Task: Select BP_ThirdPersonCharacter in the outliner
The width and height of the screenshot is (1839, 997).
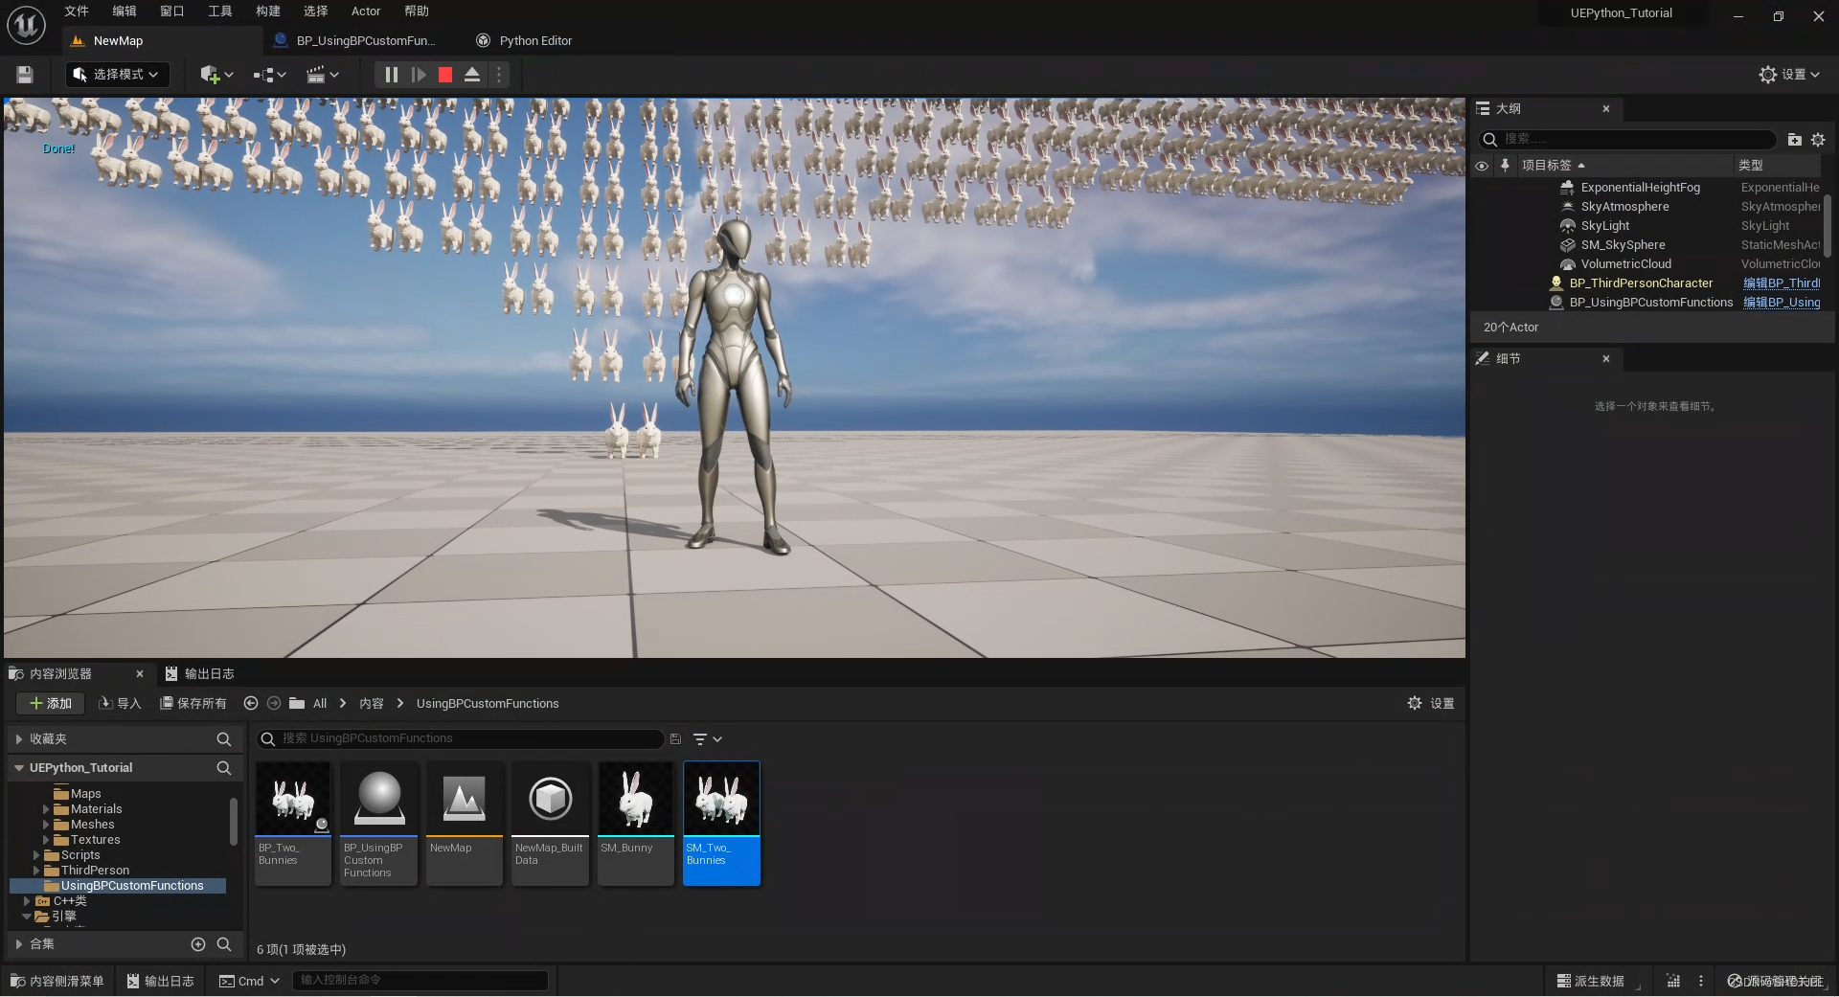Action: (1641, 283)
